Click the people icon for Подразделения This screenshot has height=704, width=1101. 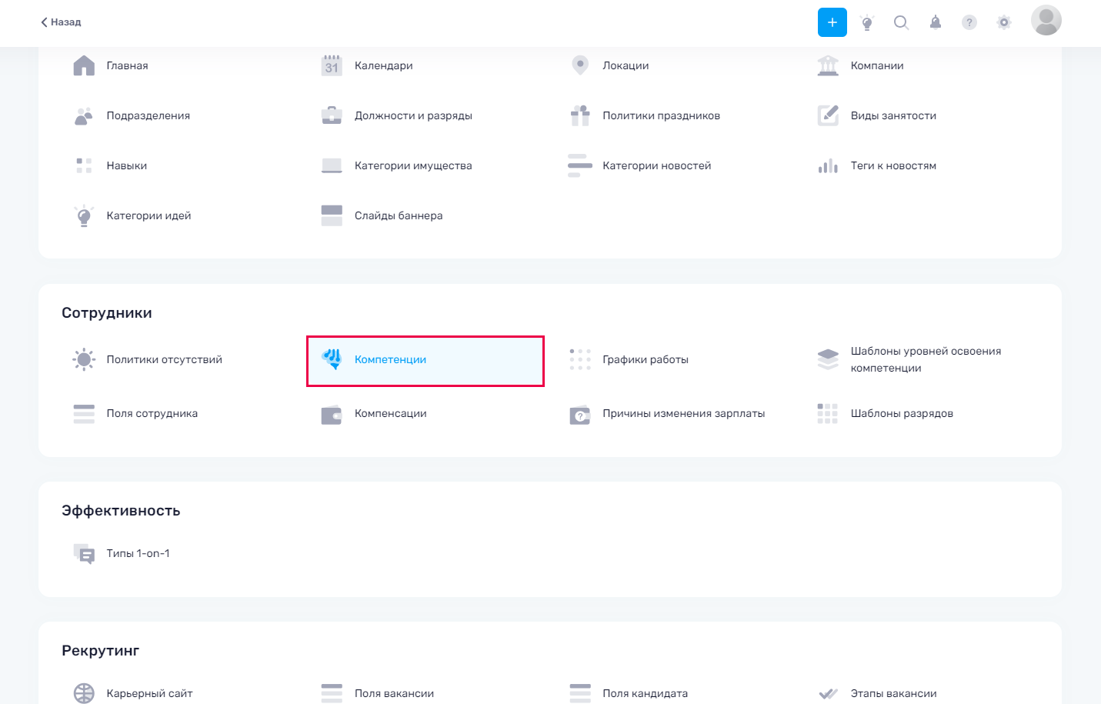(x=84, y=115)
